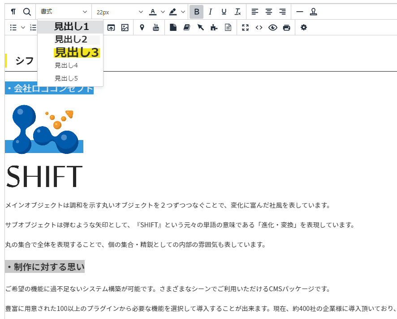Select 見出し2 heading style

pos(70,39)
